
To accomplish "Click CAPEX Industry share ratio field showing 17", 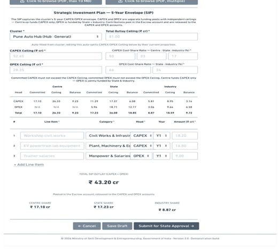I will point(183,56).
